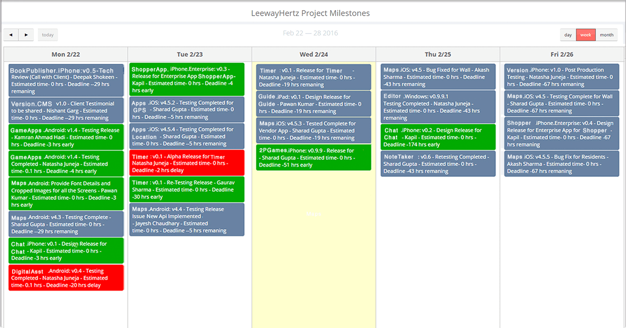Select the Mon 2/22 column header

tap(66, 54)
